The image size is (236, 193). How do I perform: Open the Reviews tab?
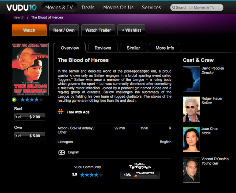(x=103, y=48)
